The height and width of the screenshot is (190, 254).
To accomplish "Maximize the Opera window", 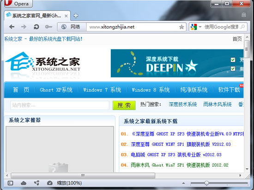I will 227,4.
